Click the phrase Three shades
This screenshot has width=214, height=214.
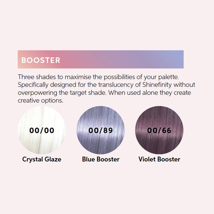35,77
